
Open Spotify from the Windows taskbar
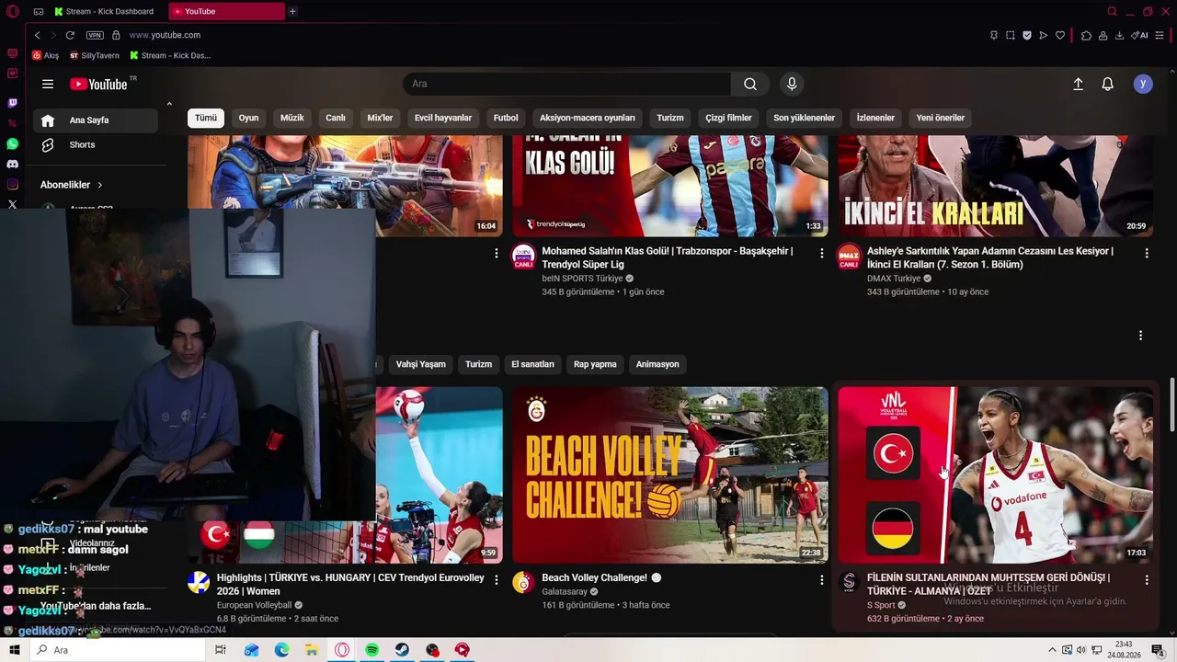(372, 650)
